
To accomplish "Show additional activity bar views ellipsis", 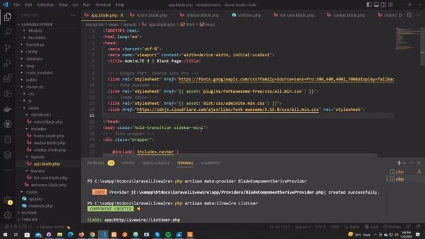I will [7, 170].
